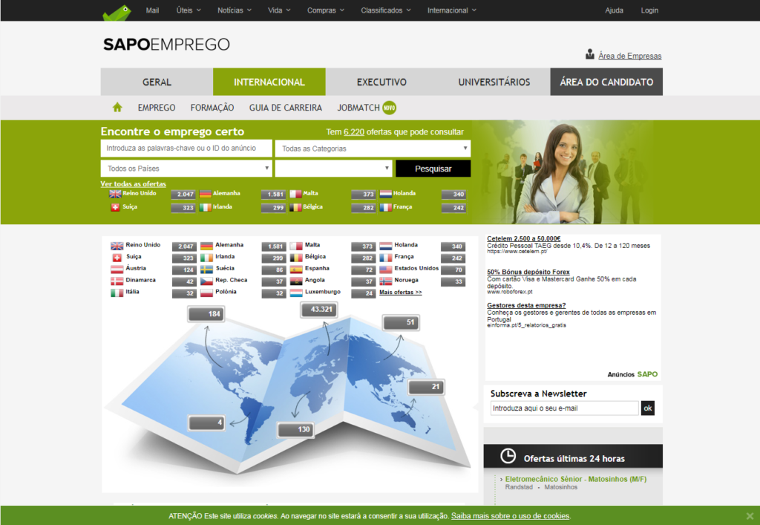Switch to the EXECUTIVO tab

click(381, 82)
